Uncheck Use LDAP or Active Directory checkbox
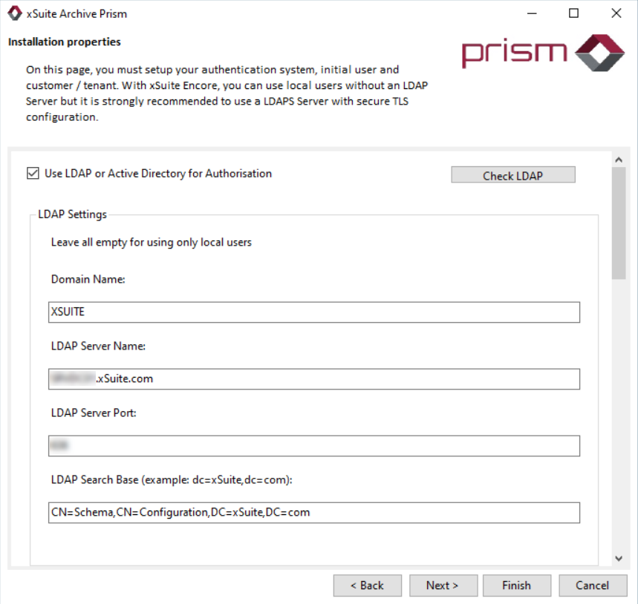638x604 pixels. 33,174
